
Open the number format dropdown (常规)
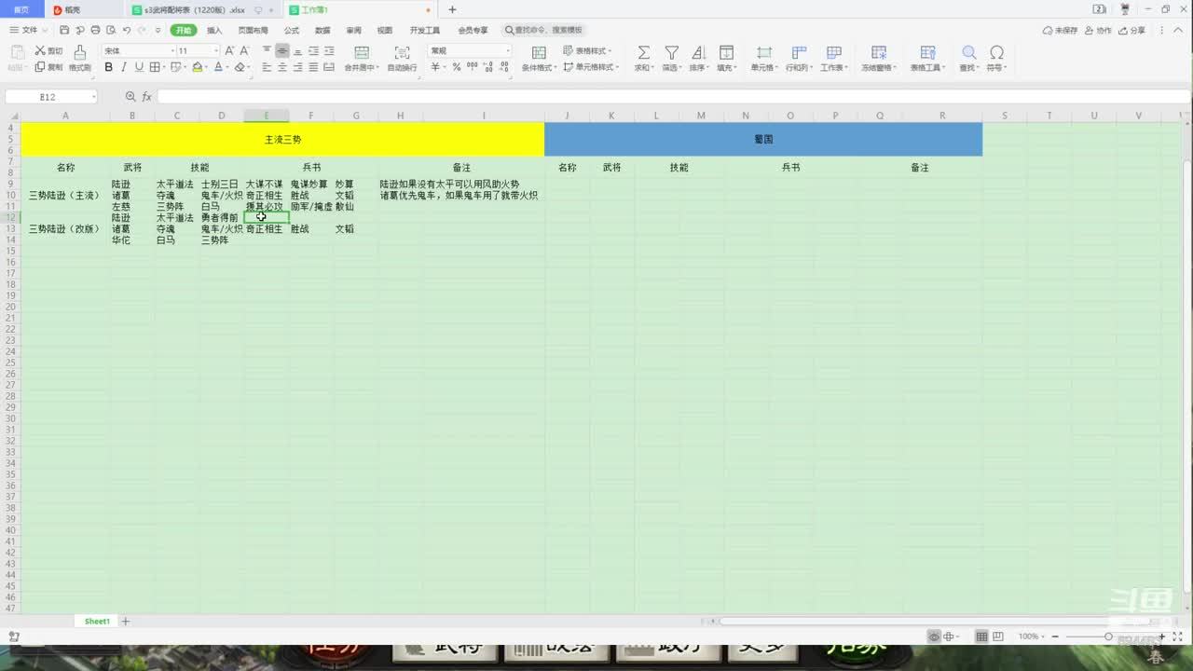tap(507, 50)
